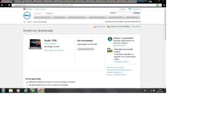This screenshot has height=132, width=197.
Task: Reload the page with the refresh icon
Action: point(9,5)
